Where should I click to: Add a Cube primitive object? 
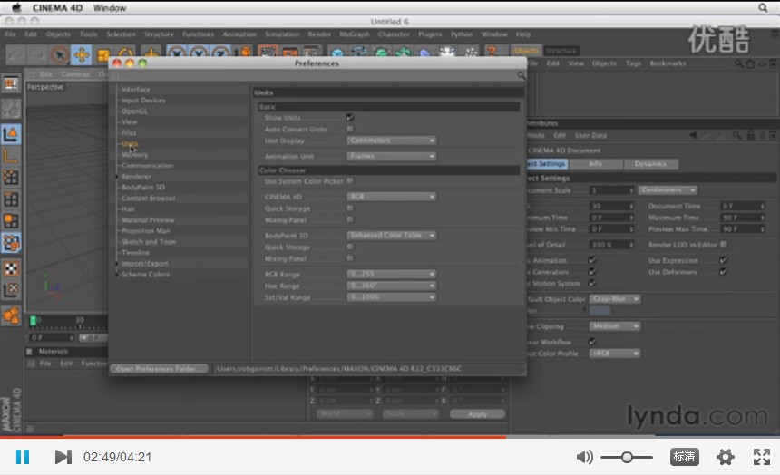tap(337, 53)
